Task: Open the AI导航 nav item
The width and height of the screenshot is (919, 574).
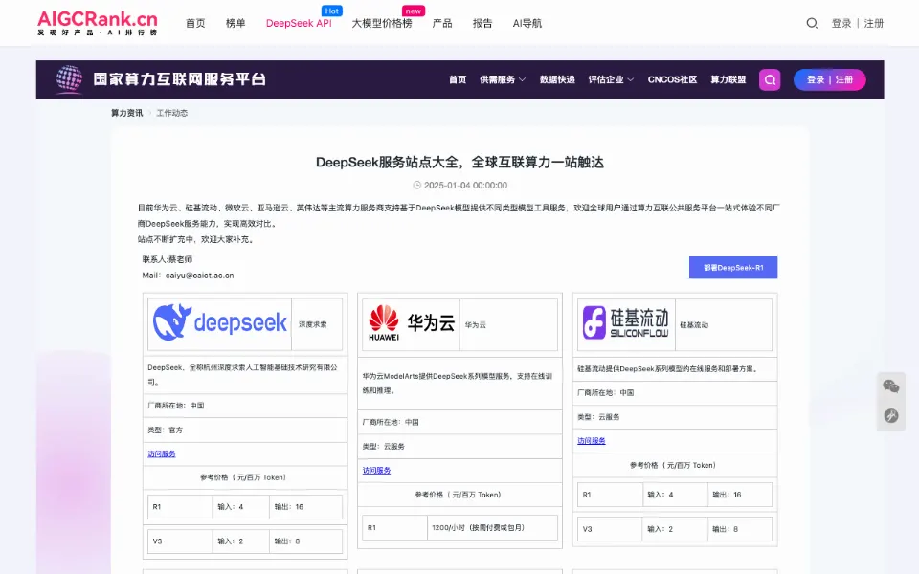Action: click(527, 23)
